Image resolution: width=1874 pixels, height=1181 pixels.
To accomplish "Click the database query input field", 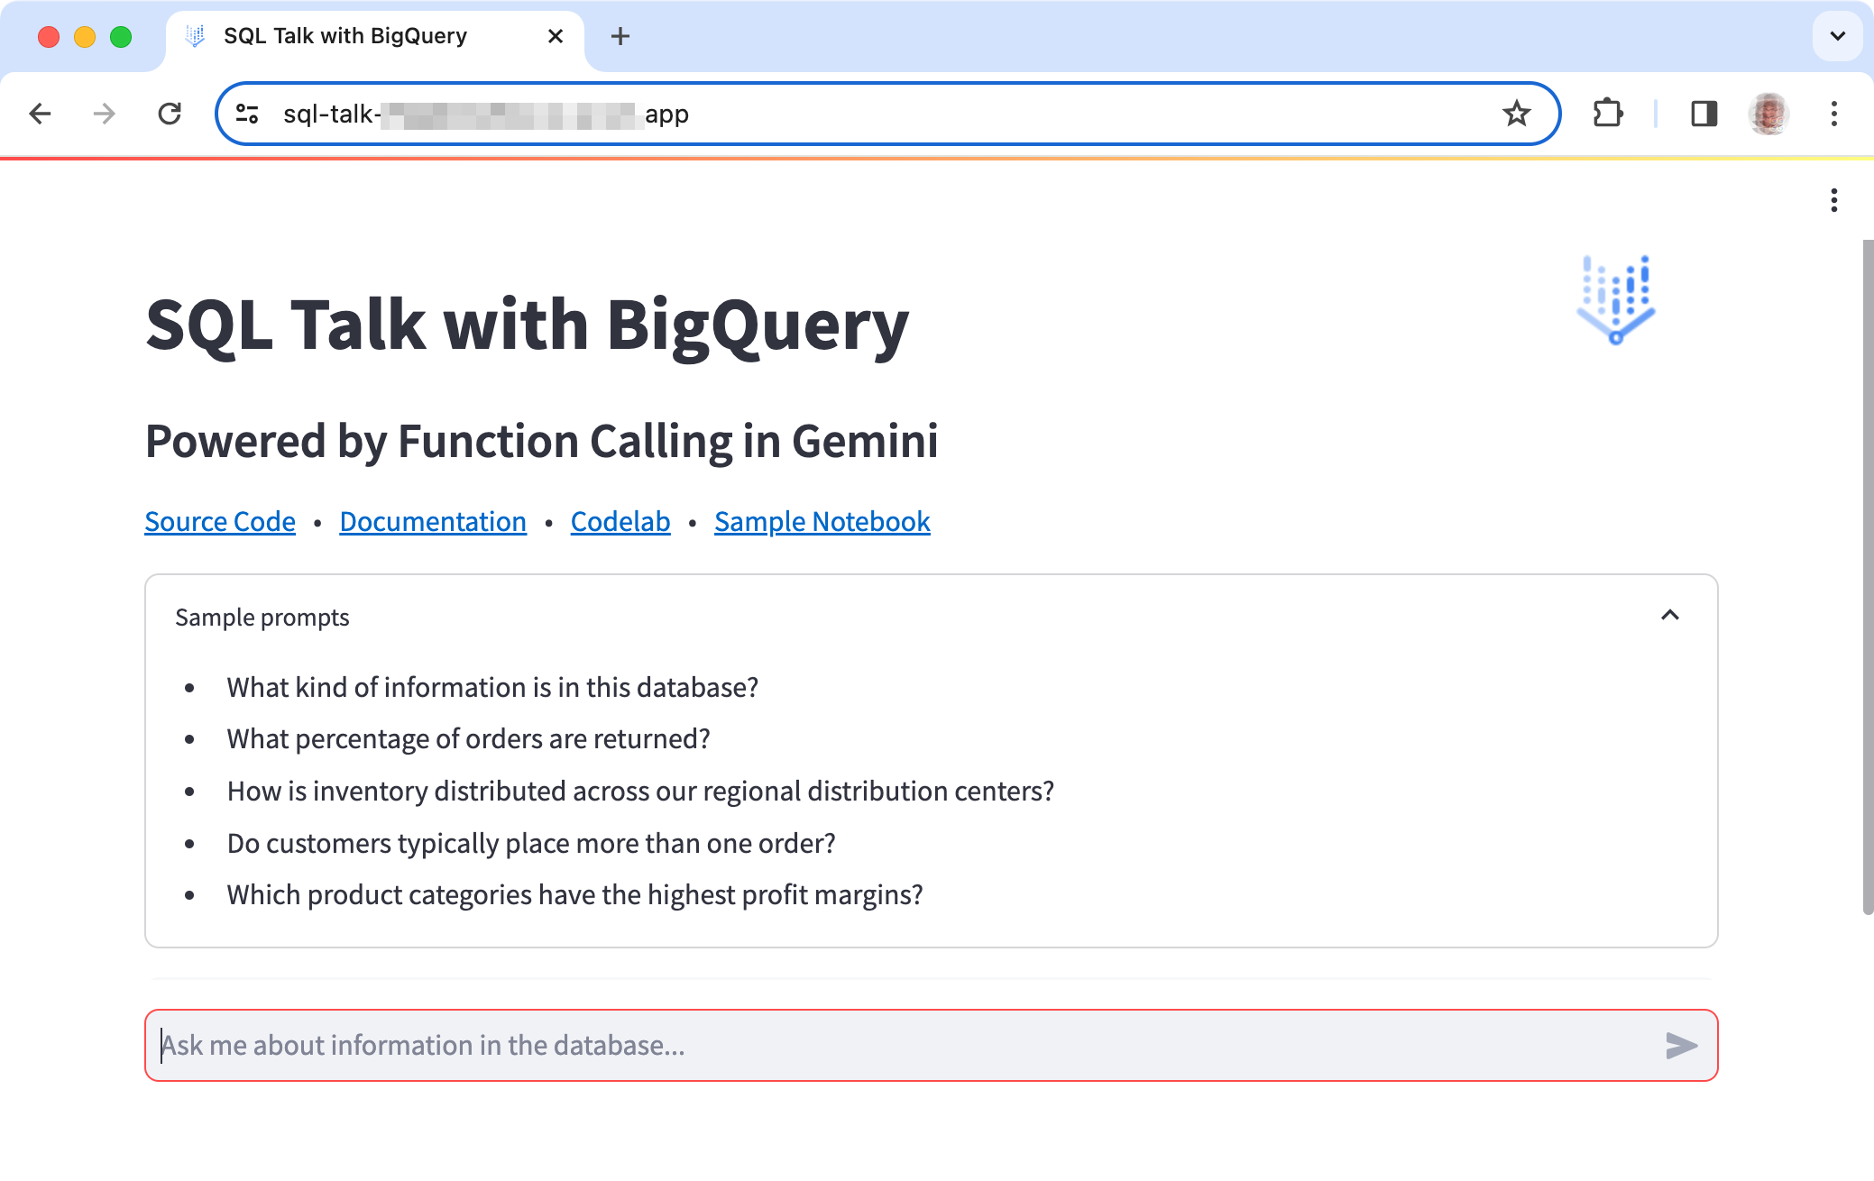I will pos(931,1045).
